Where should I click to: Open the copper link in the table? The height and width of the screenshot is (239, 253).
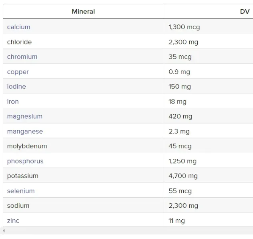(18, 72)
